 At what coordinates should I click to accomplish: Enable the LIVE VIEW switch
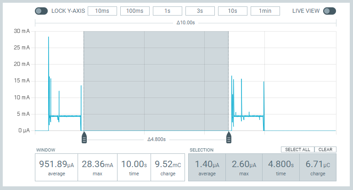(x=330, y=11)
